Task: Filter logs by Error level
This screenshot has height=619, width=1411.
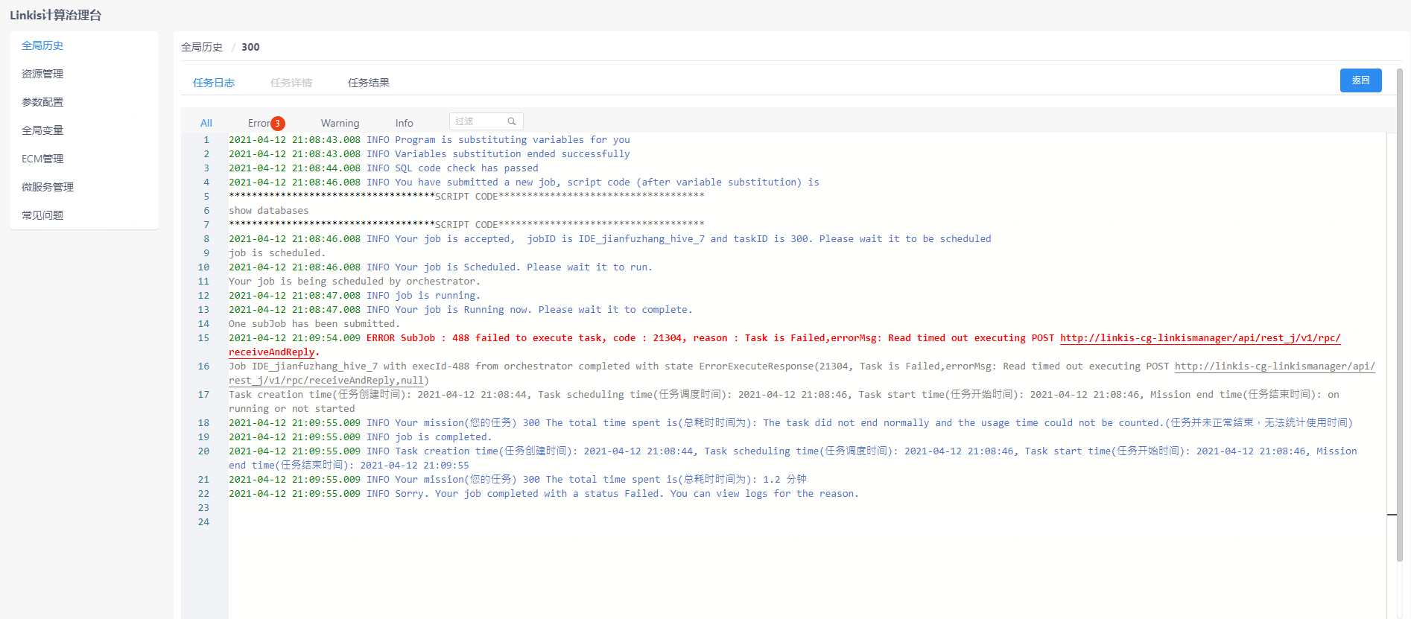Action: (x=259, y=124)
